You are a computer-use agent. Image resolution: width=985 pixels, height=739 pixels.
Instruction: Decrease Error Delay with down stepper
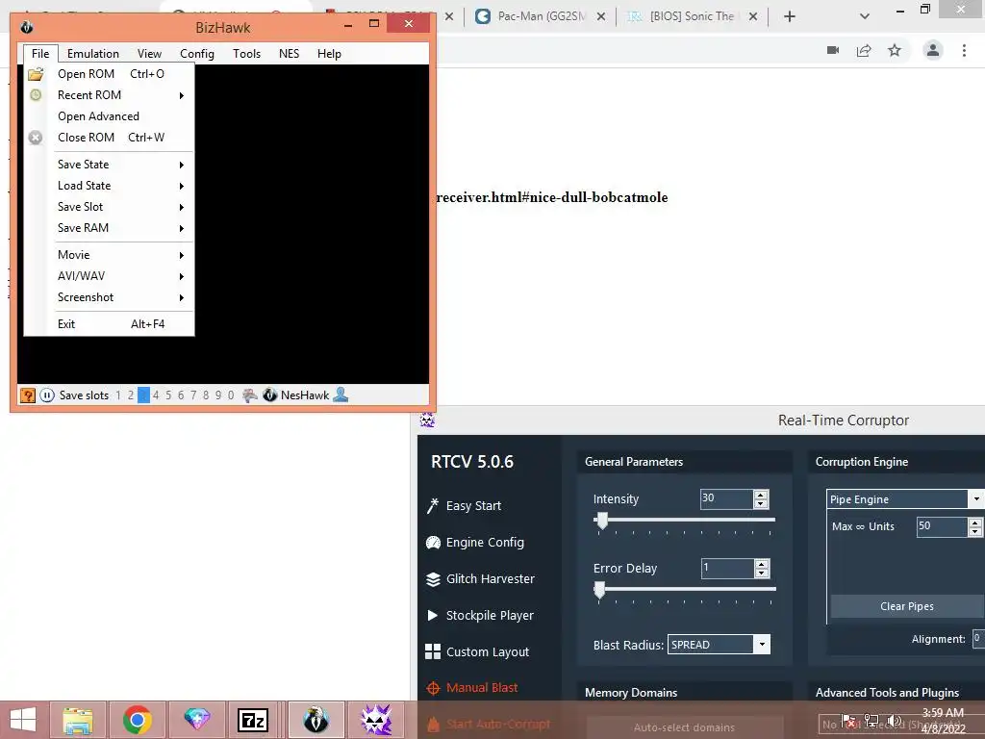pos(762,573)
